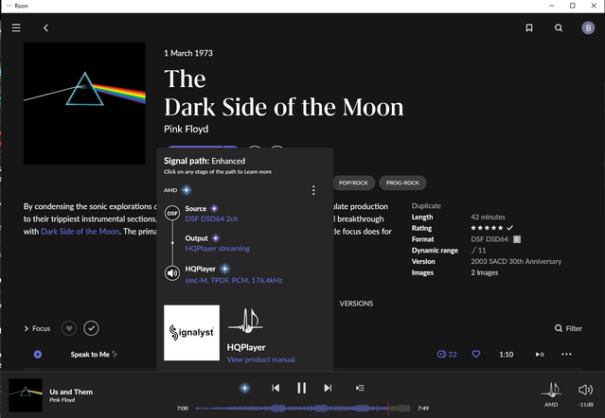Click the bookmark icon in header
Viewport: 605px width, 418px height.
coord(529,28)
